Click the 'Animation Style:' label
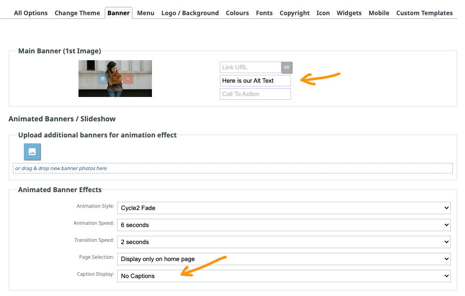The image size is (465, 296). (95, 206)
